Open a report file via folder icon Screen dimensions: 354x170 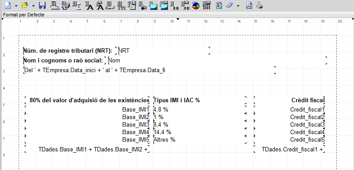(25, 5)
